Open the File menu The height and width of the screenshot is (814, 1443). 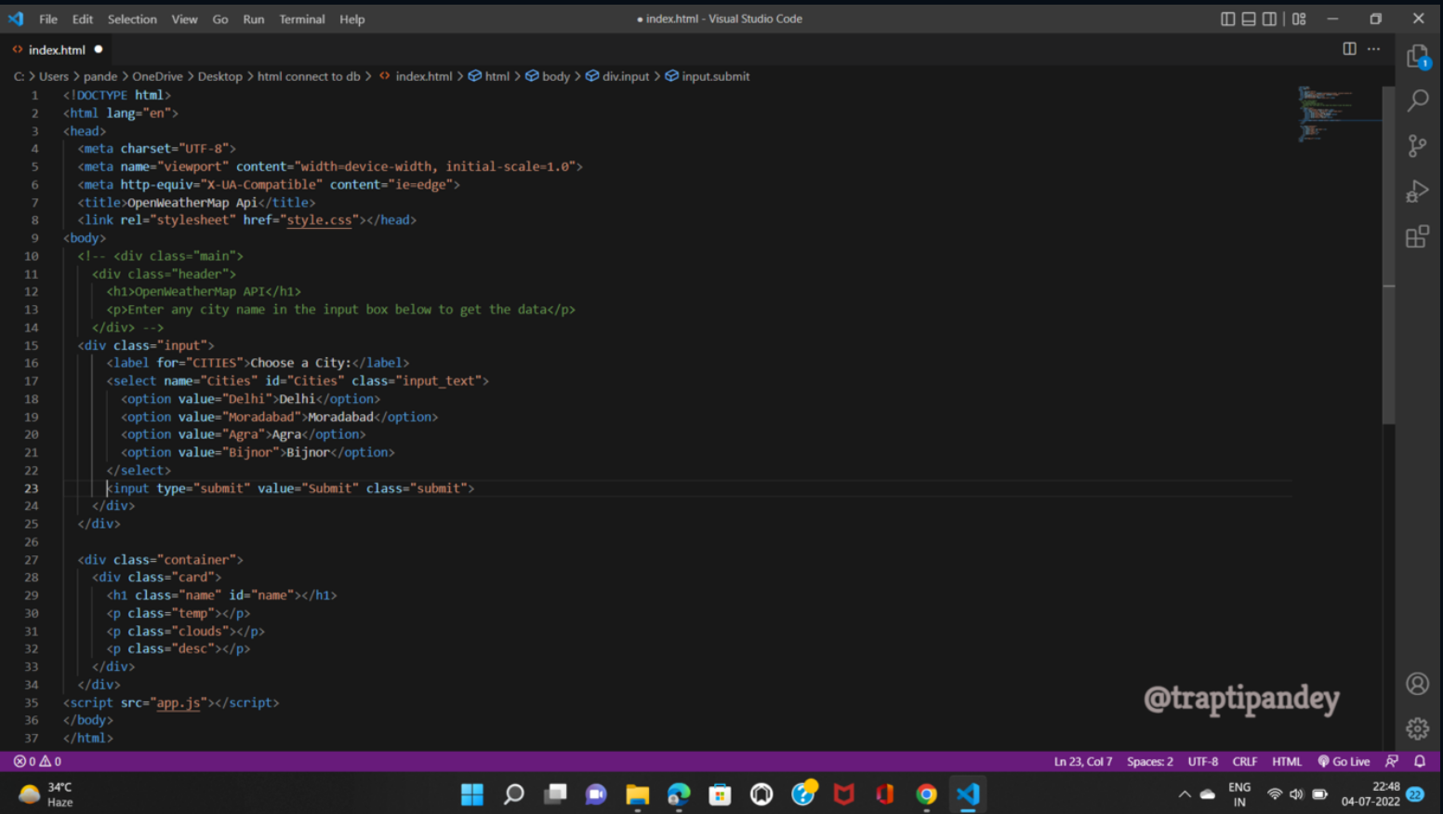(48, 19)
